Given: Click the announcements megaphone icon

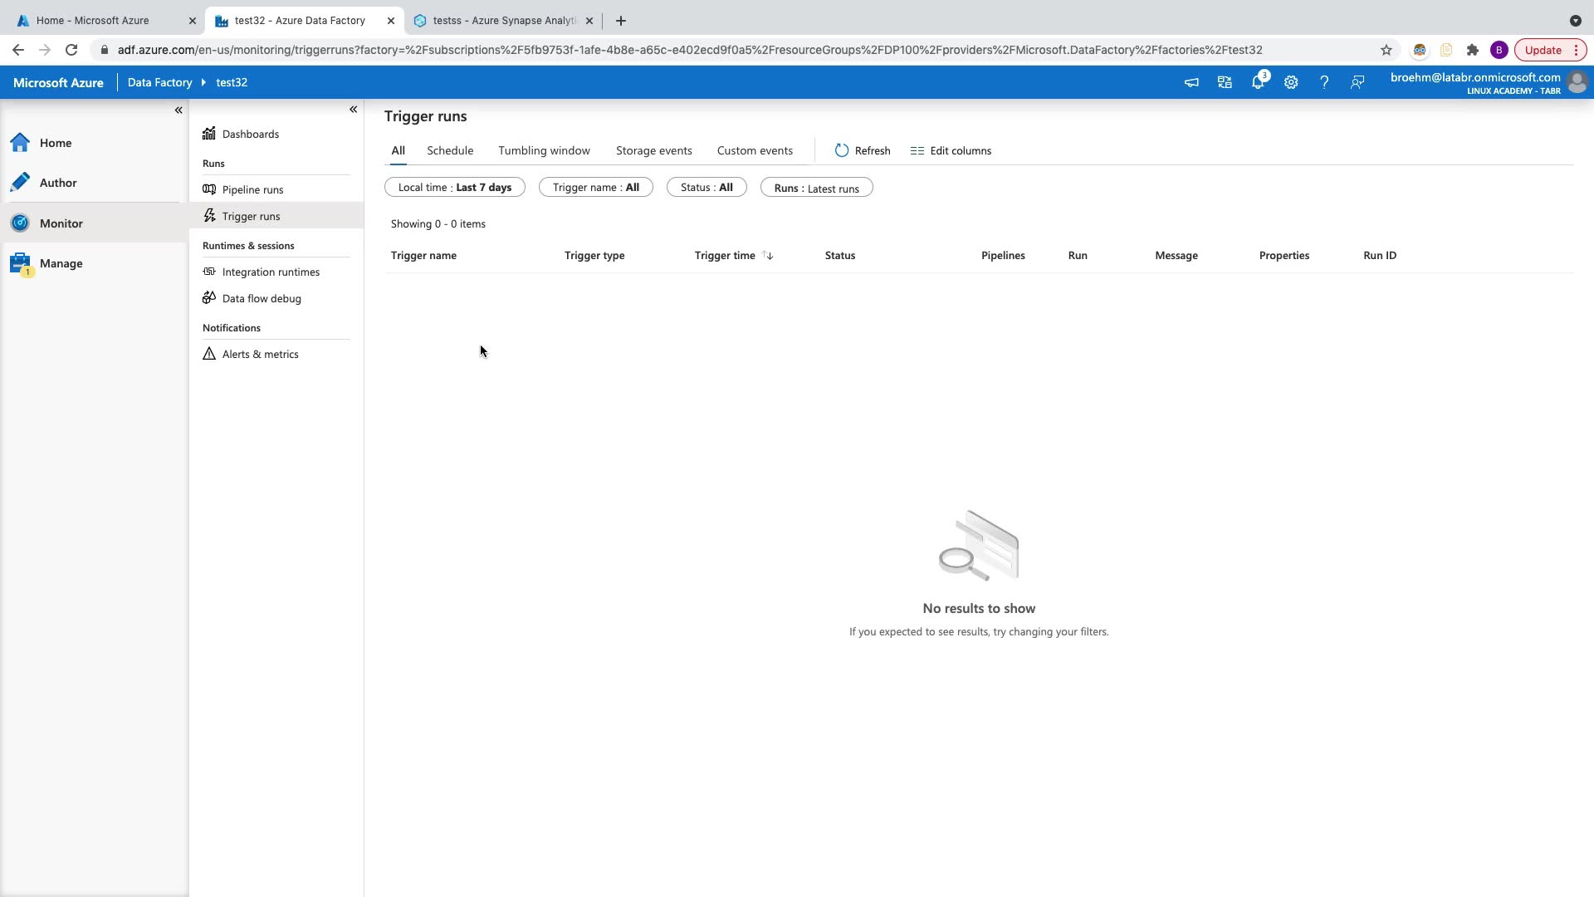Looking at the screenshot, I should tap(1191, 82).
